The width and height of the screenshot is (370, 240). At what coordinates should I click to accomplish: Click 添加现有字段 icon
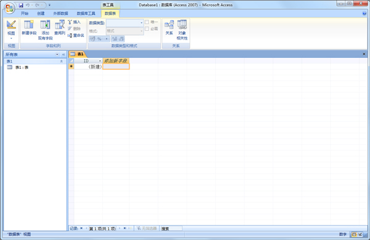point(45,30)
